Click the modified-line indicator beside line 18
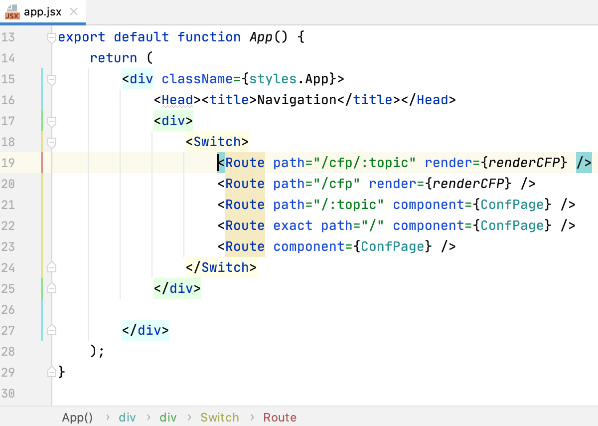The height and width of the screenshot is (426, 598). pyautogui.click(x=42, y=142)
